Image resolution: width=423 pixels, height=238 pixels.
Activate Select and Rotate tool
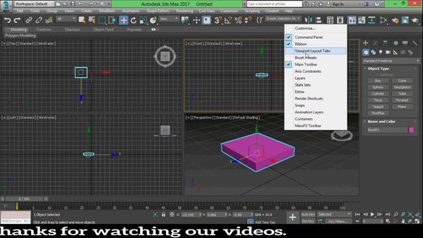134,20
